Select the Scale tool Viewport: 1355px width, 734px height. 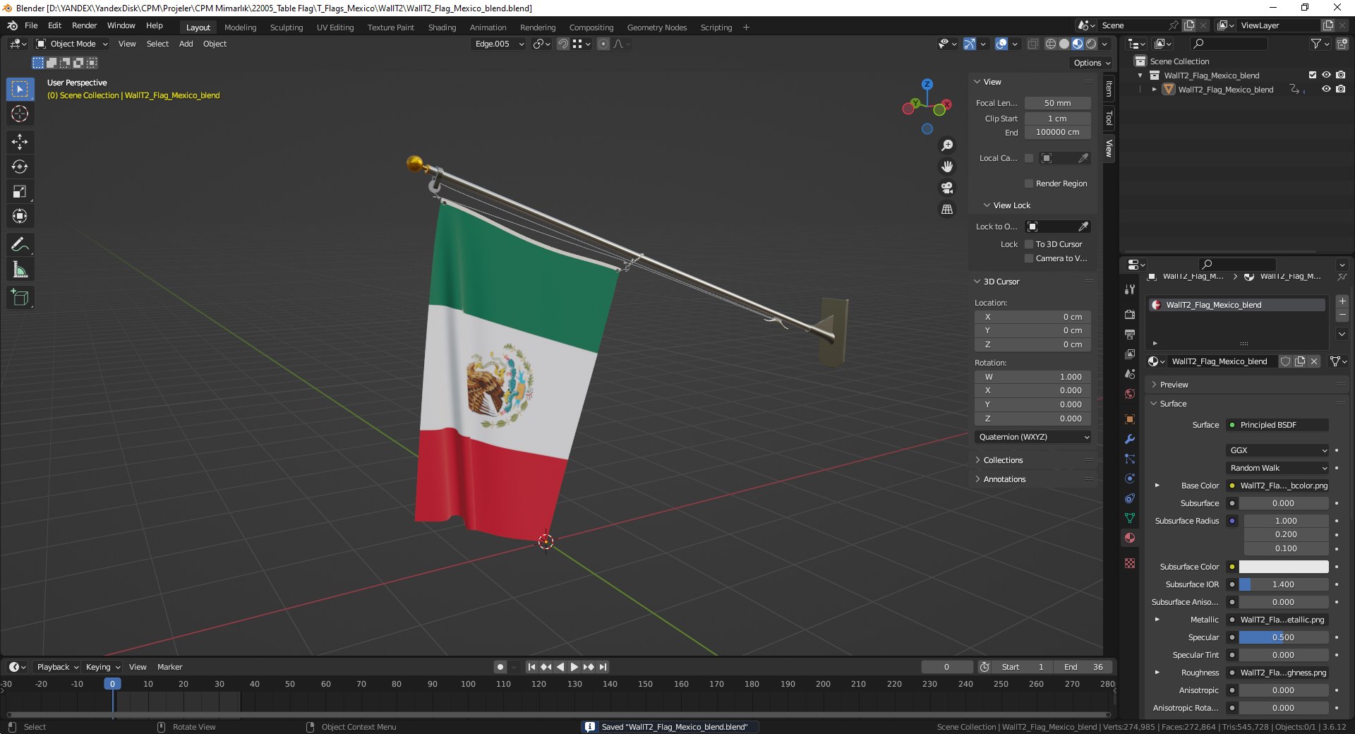[x=20, y=191]
